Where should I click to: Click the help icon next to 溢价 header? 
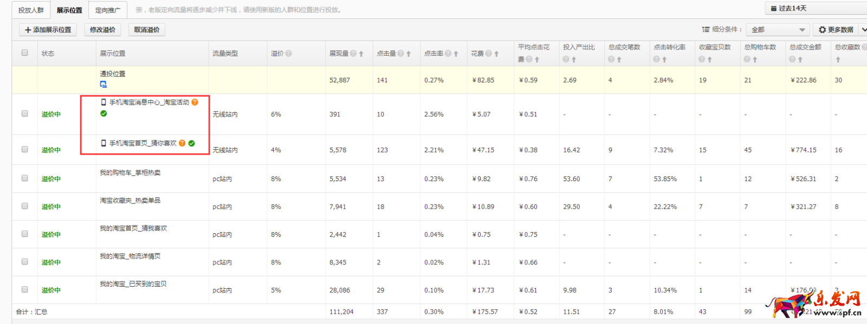tap(289, 54)
